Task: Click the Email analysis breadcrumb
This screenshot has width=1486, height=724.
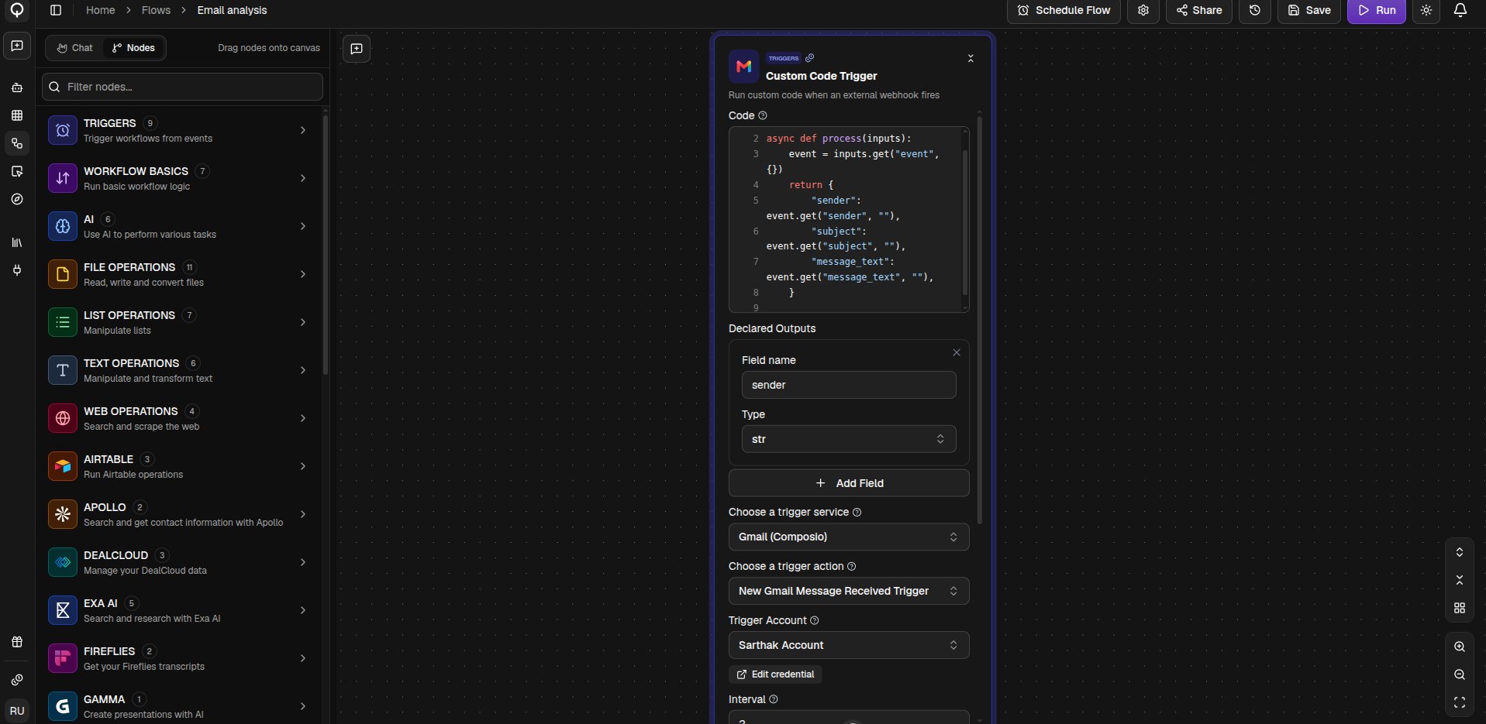Action: pos(232,10)
